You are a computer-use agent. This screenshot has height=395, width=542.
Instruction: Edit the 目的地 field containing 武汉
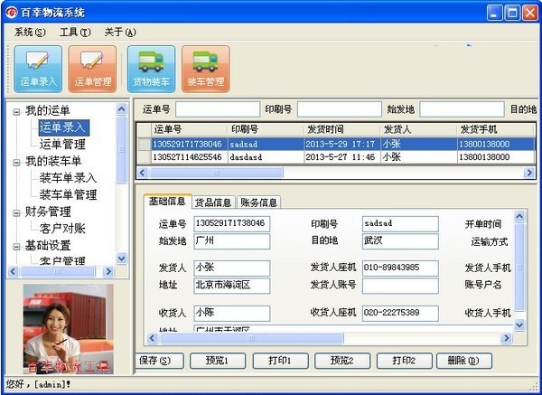click(400, 241)
